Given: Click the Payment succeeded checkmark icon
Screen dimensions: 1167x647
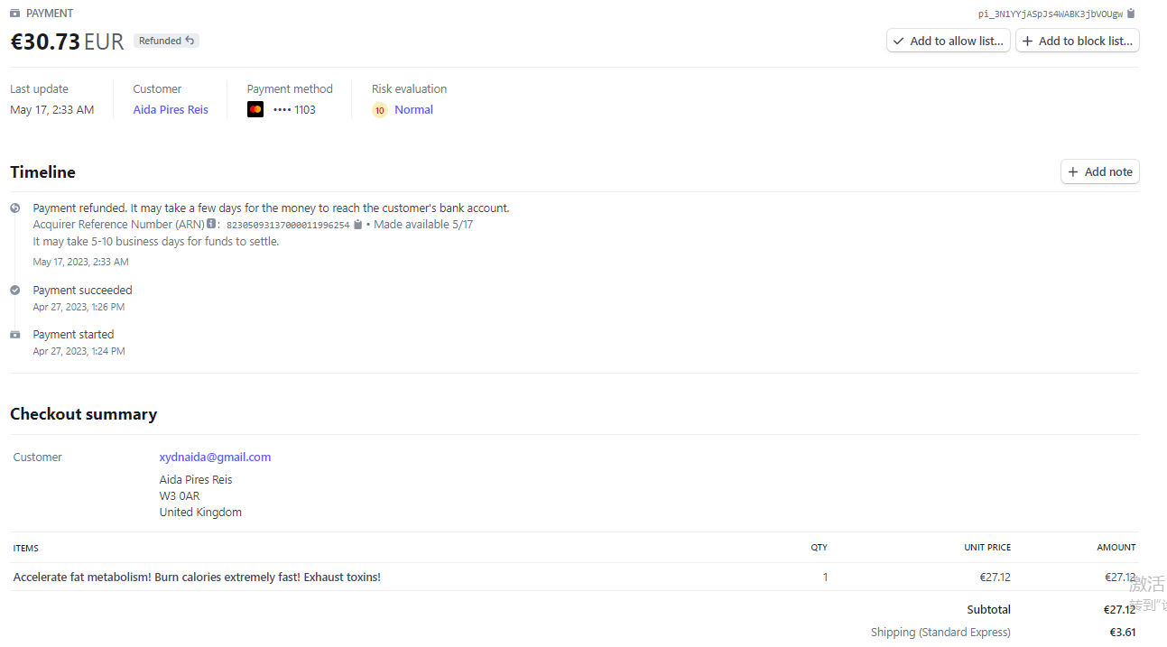Looking at the screenshot, I should coord(15,291).
